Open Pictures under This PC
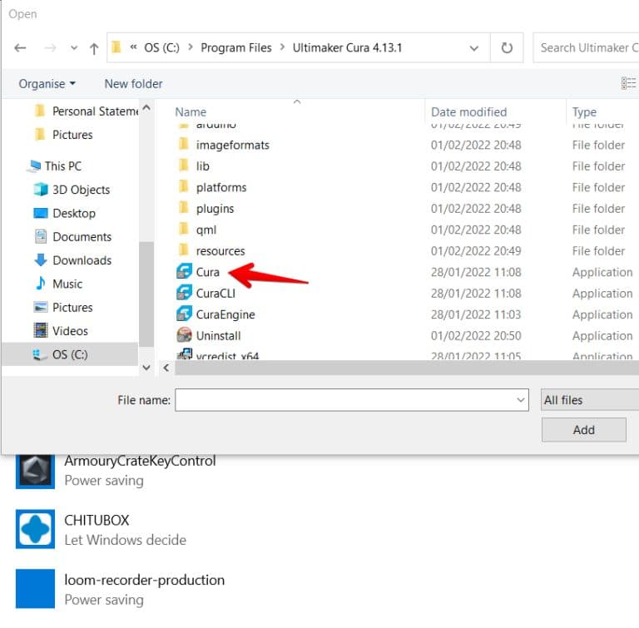Viewport: 639px width, 628px height. tap(63, 308)
